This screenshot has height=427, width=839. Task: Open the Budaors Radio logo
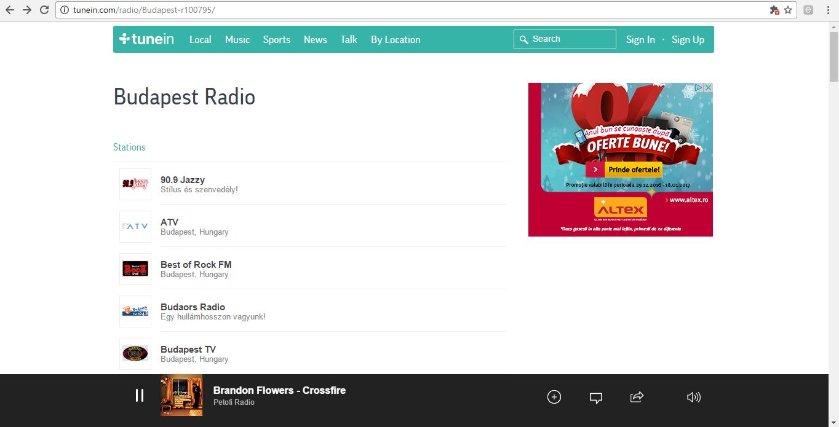click(135, 311)
